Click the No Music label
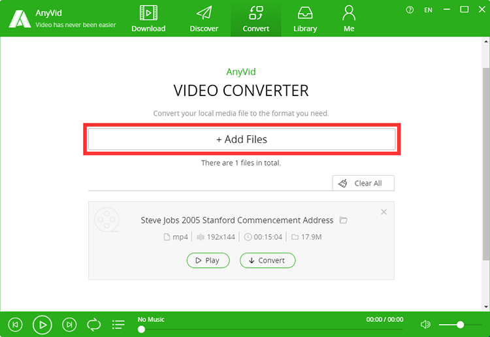Image resolution: width=490 pixels, height=337 pixels. (x=151, y=319)
